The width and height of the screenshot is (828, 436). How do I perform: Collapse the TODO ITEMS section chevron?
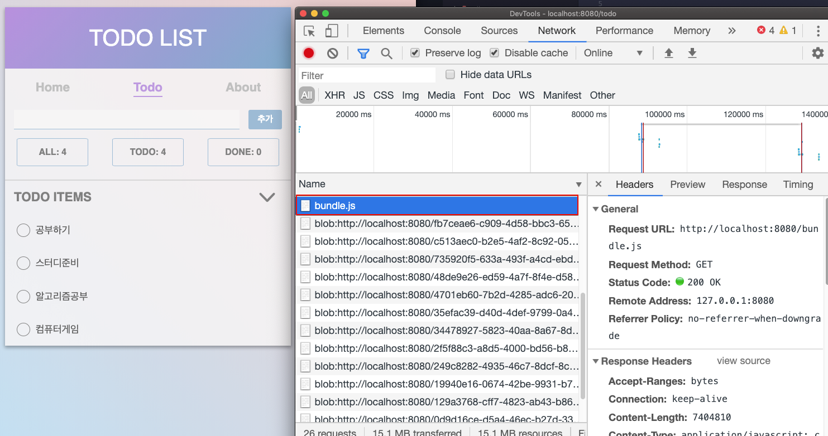267,197
